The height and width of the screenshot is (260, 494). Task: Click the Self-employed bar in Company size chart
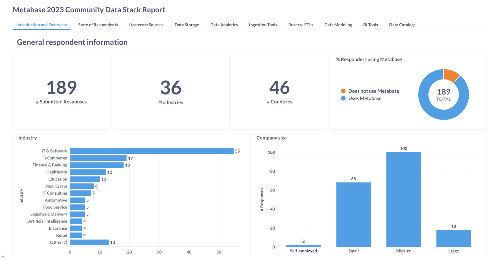coord(303,246)
